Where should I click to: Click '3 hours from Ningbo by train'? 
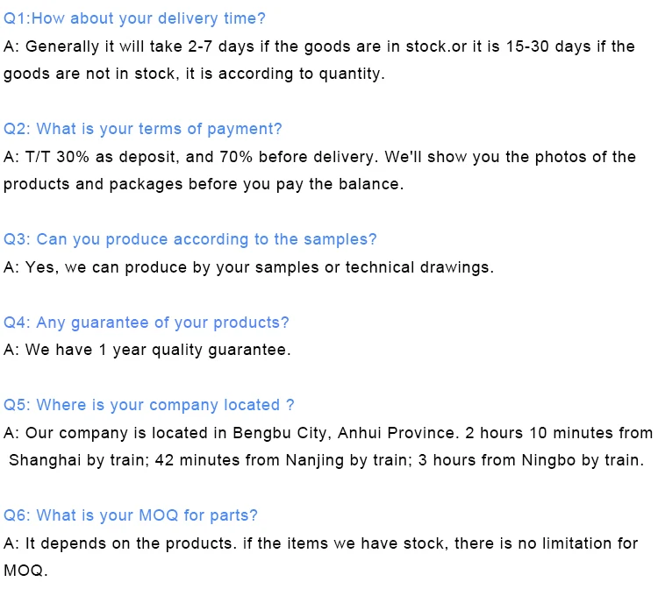click(x=531, y=460)
